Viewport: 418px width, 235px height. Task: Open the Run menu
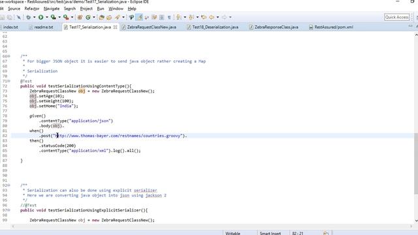(x=101, y=8)
